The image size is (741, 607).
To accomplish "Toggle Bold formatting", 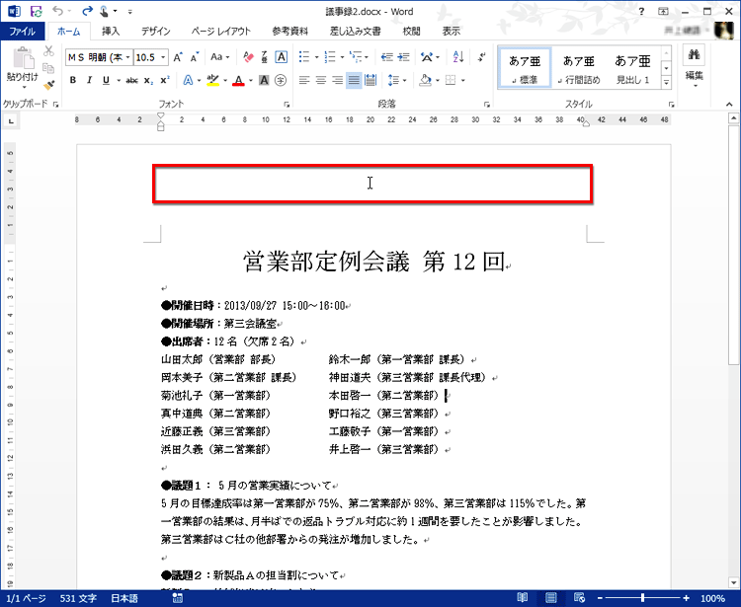I will (x=73, y=81).
